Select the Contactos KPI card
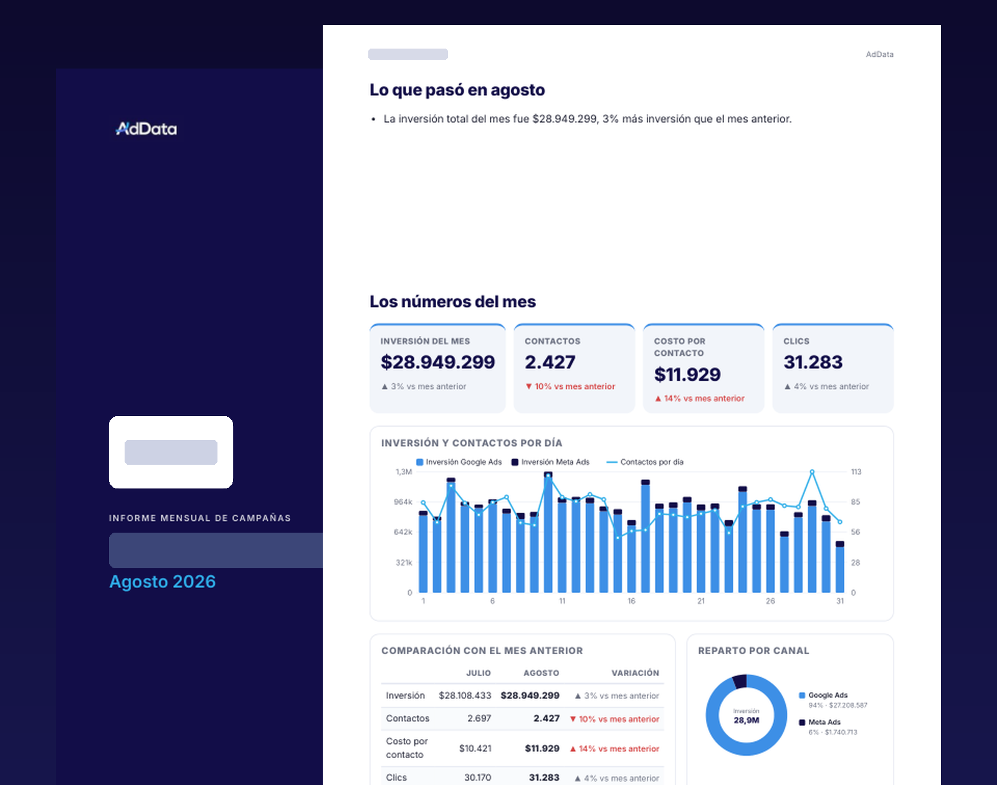This screenshot has width=997, height=785. (x=574, y=368)
